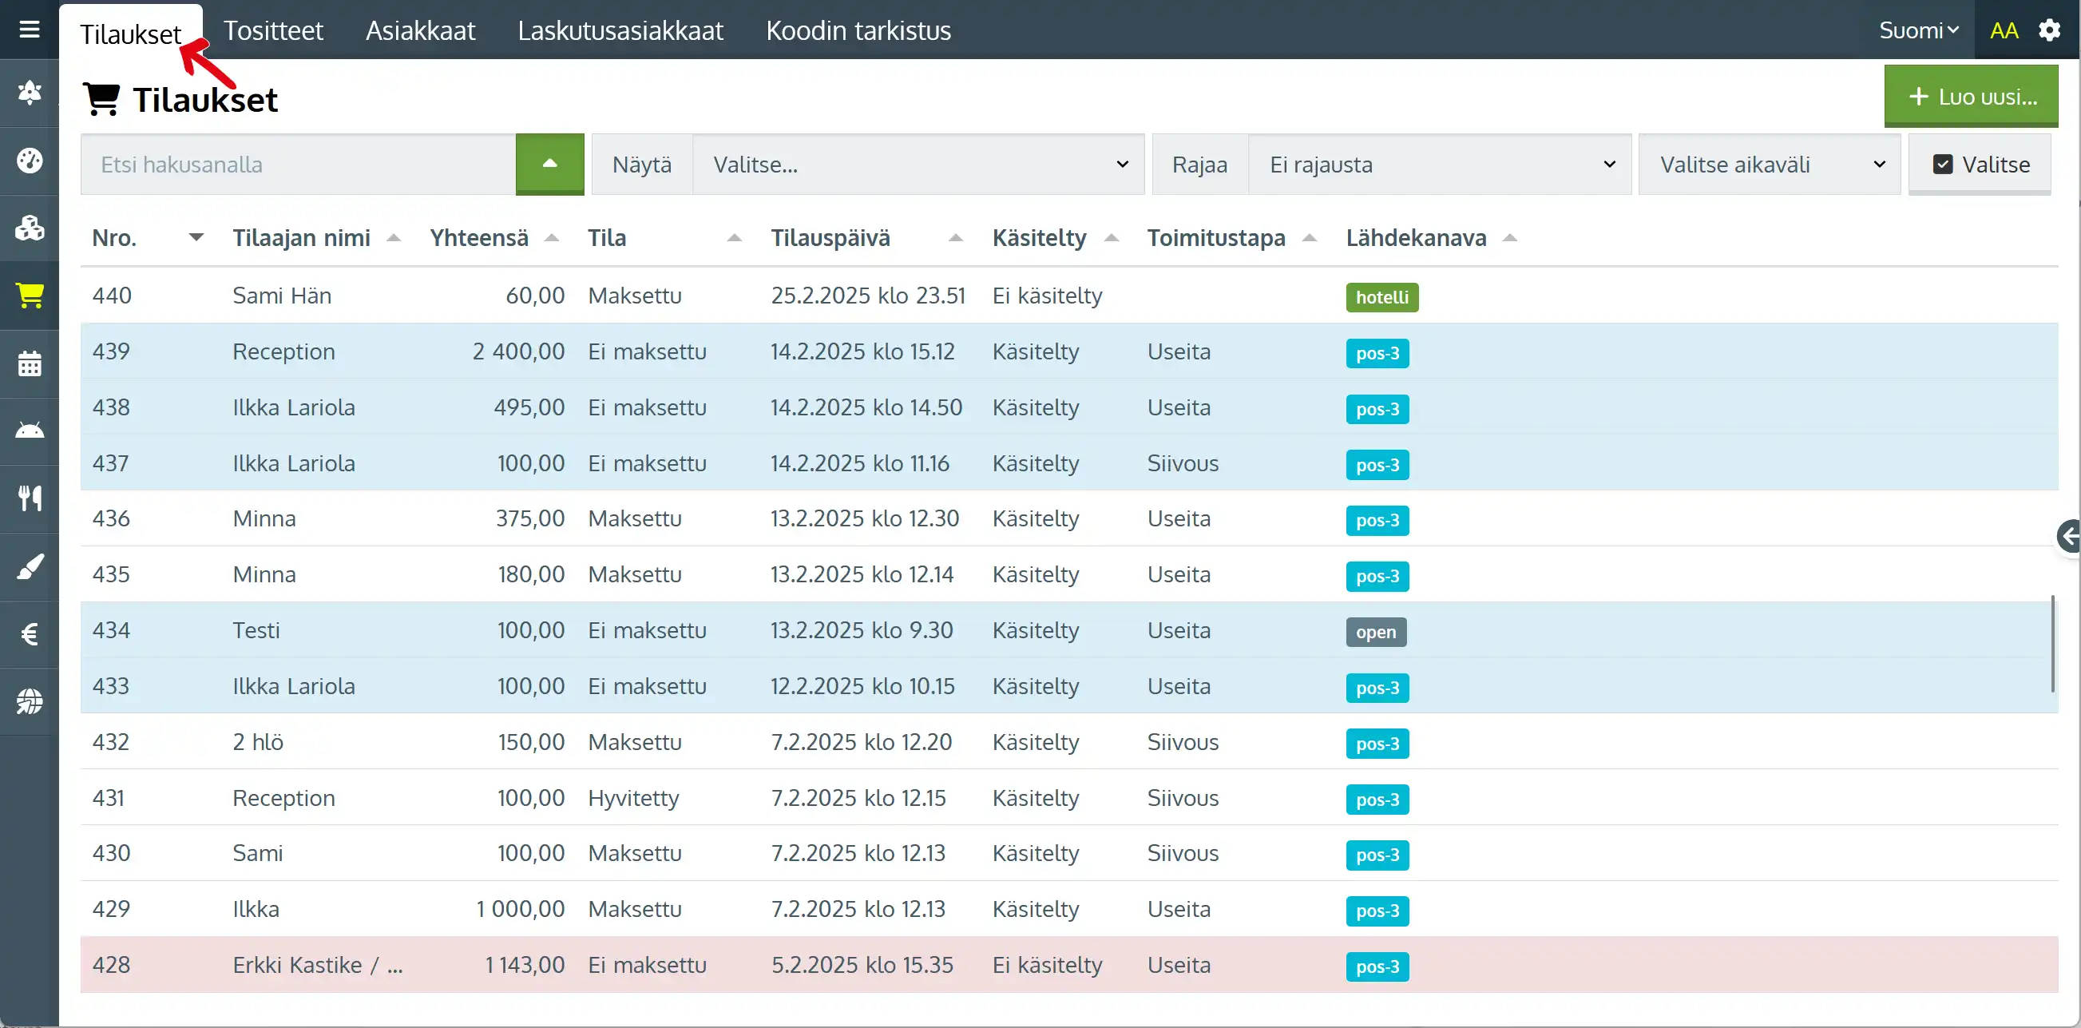Click the green search expand button
Screen dimensions: 2081x1028
[549, 164]
